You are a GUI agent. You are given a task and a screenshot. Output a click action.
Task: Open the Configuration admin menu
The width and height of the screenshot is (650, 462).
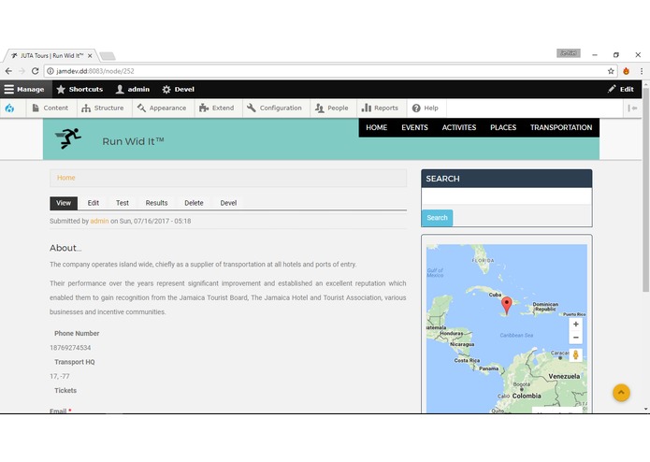[274, 108]
